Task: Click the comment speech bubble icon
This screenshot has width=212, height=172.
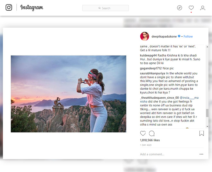Action: click(x=152, y=133)
